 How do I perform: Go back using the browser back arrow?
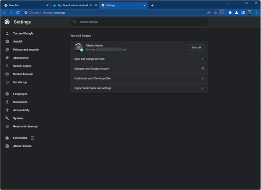click(x=5, y=12)
